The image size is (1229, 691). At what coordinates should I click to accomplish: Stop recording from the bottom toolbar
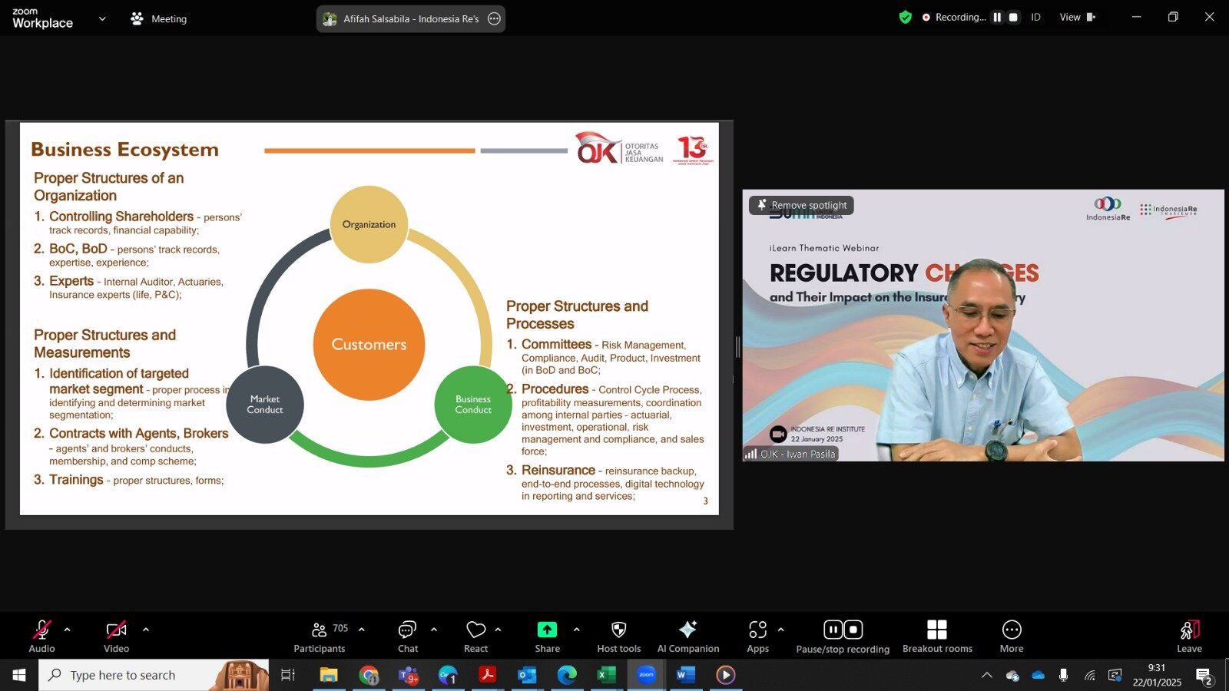pos(853,630)
